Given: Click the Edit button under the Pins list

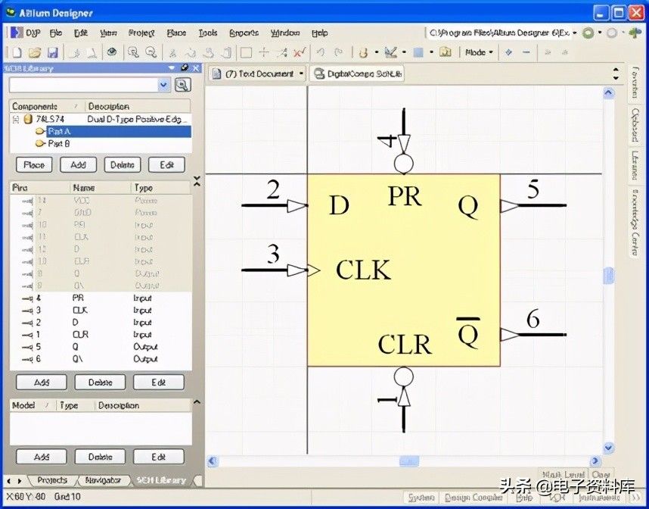Looking at the screenshot, I should click(x=158, y=383).
